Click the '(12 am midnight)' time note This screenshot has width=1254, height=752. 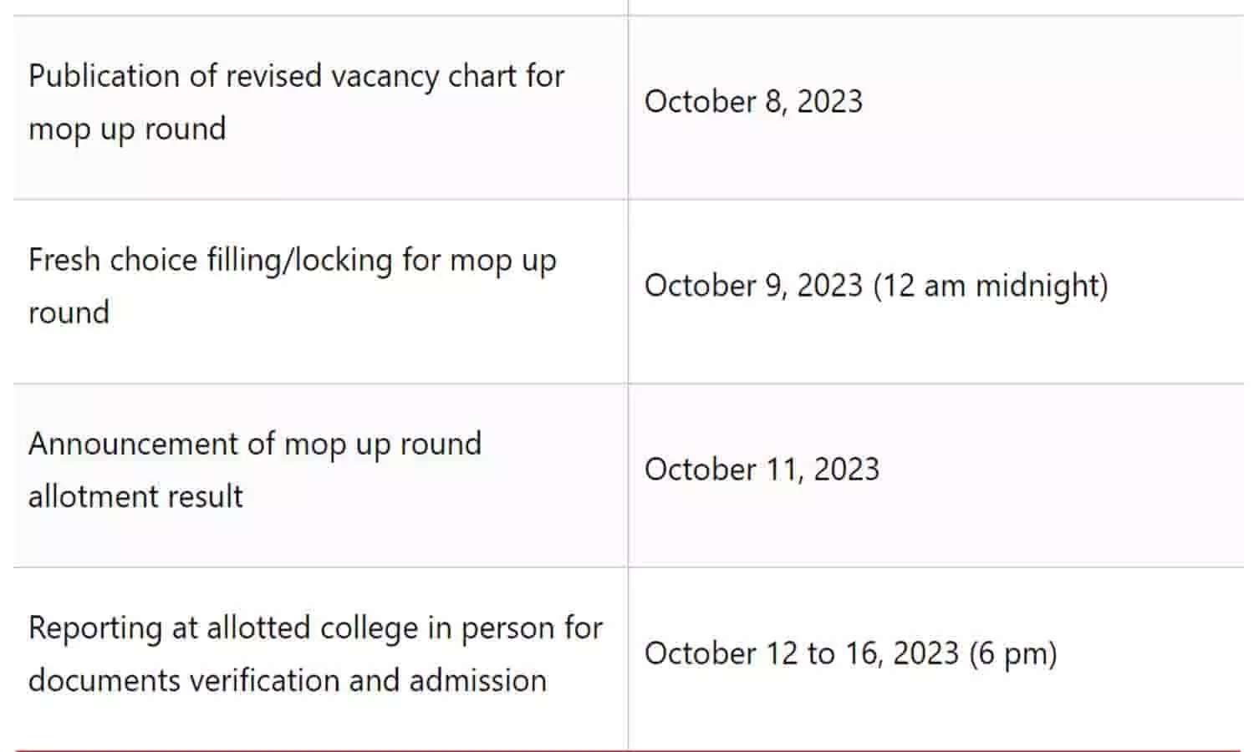click(x=991, y=286)
